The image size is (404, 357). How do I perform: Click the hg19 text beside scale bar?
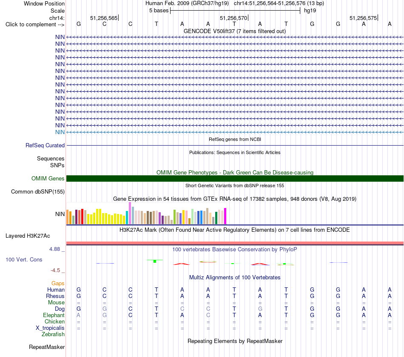(x=310, y=11)
